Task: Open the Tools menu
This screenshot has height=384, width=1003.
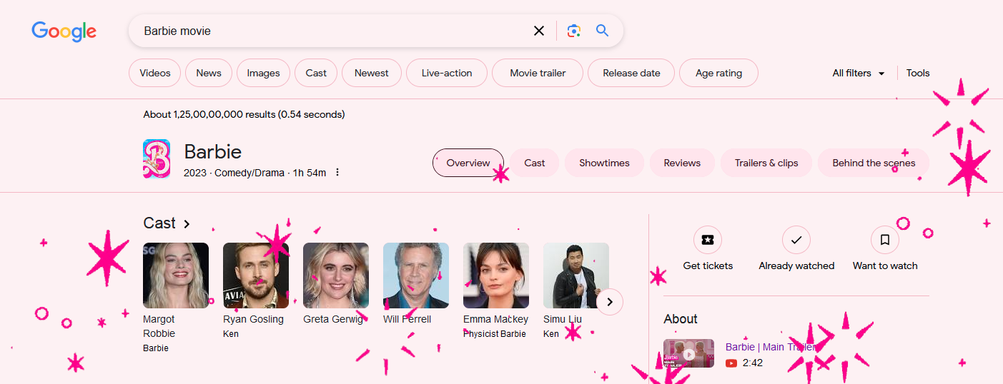Action: coord(918,73)
